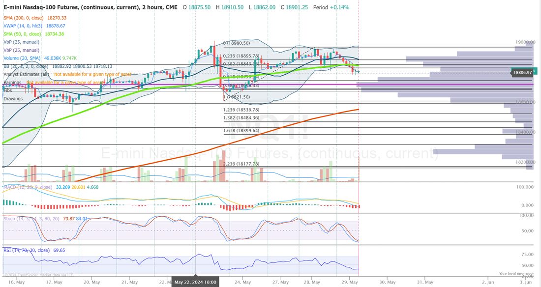Click the current price tag 18806.97

(x=522, y=72)
